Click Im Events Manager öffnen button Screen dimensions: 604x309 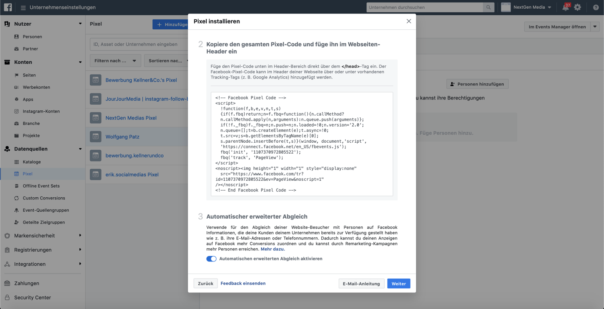pos(557,27)
